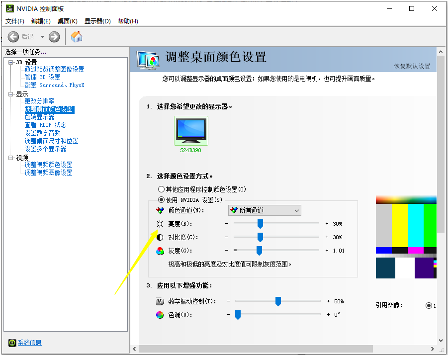Click the Home icon in toolbar
The height and width of the screenshot is (357, 448).
[77, 37]
